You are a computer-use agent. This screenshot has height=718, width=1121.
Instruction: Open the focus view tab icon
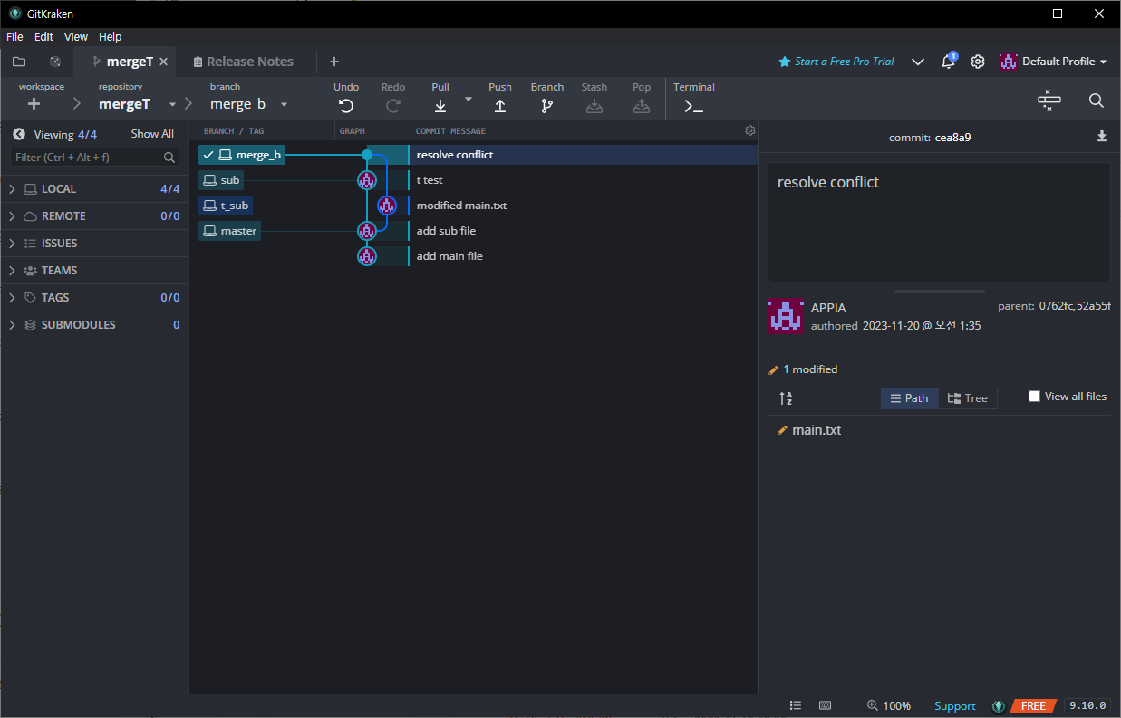[55, 62]
